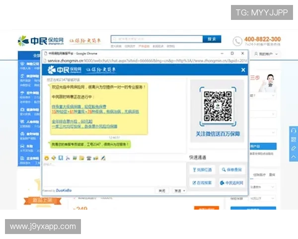Click into the chat message input area
Viewport: 298px width, 239px height.
pos(114,174)
